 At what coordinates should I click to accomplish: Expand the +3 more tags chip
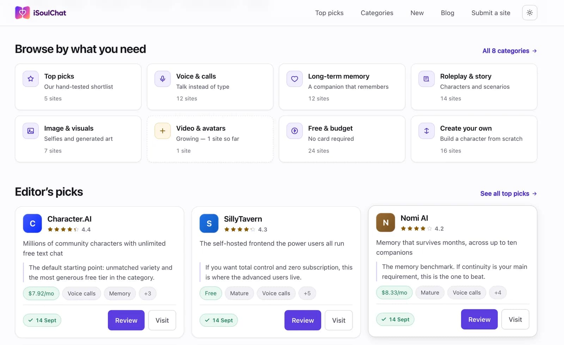click(147, 294)
